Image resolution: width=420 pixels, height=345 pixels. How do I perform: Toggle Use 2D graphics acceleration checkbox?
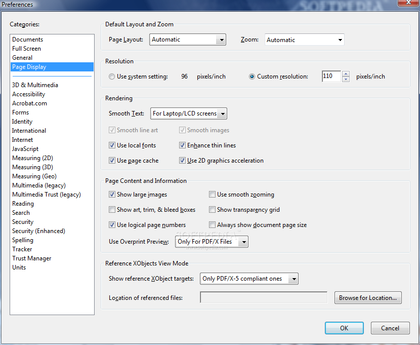click(x=182, y=161)
